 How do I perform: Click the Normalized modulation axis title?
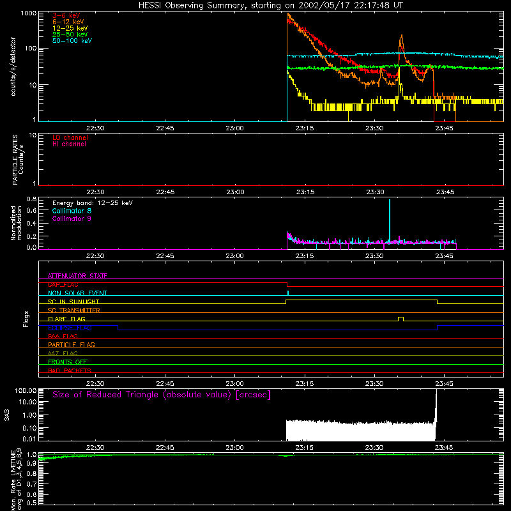tap(16, 223)
